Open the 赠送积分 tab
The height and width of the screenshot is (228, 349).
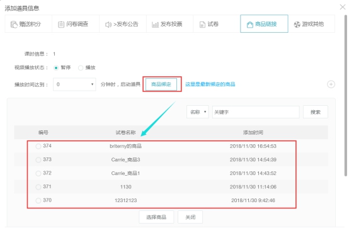[28, 24]
